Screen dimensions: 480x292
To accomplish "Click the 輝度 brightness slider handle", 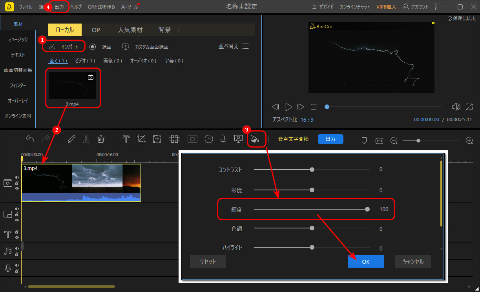I will tap(367, 209).
